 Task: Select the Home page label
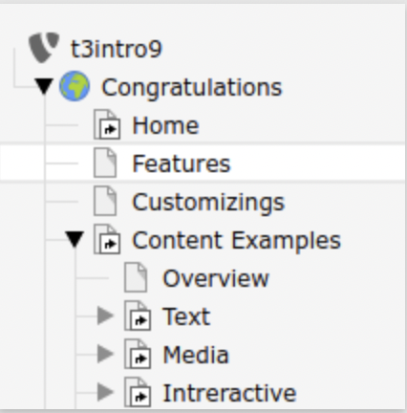click(x=166, y=125)
